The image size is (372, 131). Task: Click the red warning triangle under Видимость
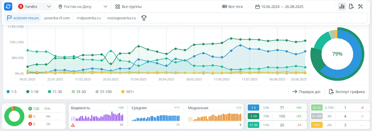[x=73, y=125]
